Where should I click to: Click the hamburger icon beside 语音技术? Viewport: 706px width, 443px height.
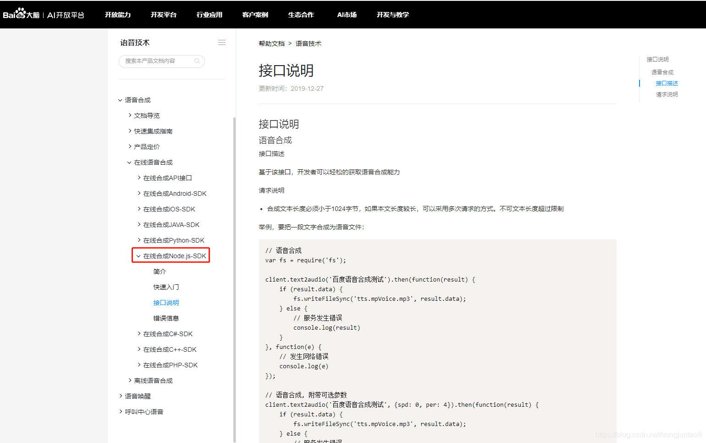[222, 42]
